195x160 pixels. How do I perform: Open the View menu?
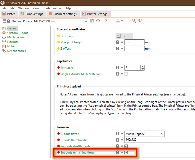[36, 8]
